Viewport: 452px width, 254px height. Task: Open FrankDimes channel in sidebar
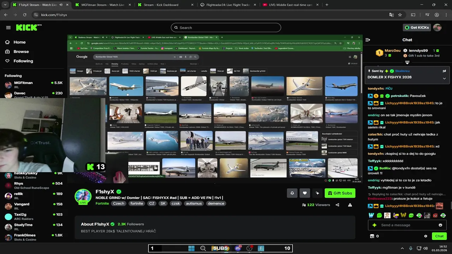34,237
